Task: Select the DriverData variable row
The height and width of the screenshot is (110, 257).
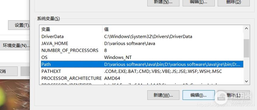Action: [142, 36]
